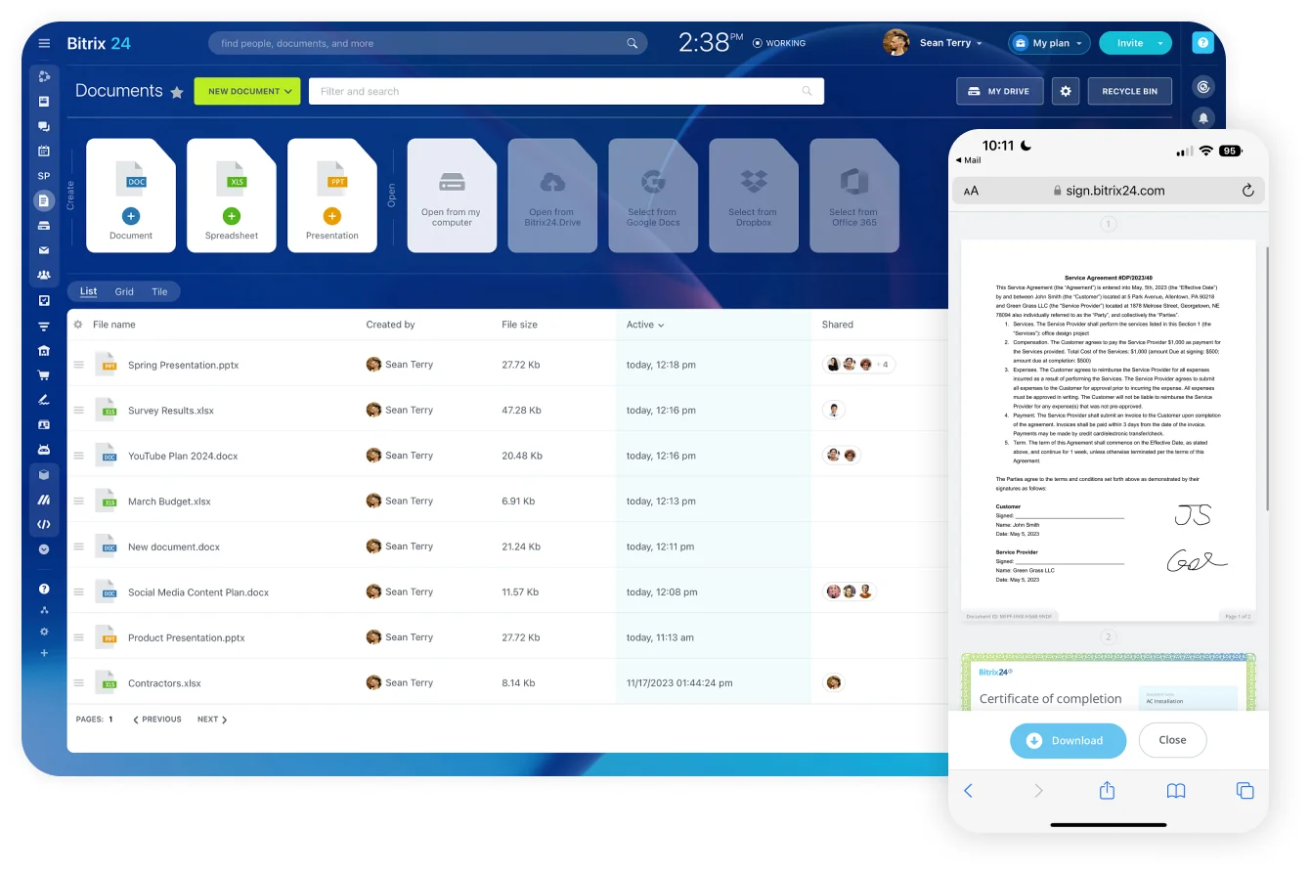
Task: Open the robot automation sidebar icon
Action: tap(44, 450)
